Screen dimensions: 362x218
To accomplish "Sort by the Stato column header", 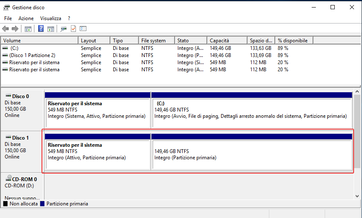I will (191, 41).
